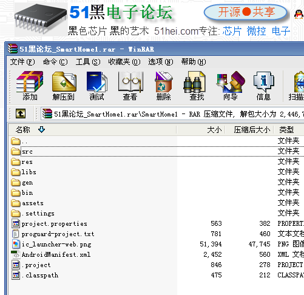Open the Wizard (向导) toolbar icon

click(231, 82)
